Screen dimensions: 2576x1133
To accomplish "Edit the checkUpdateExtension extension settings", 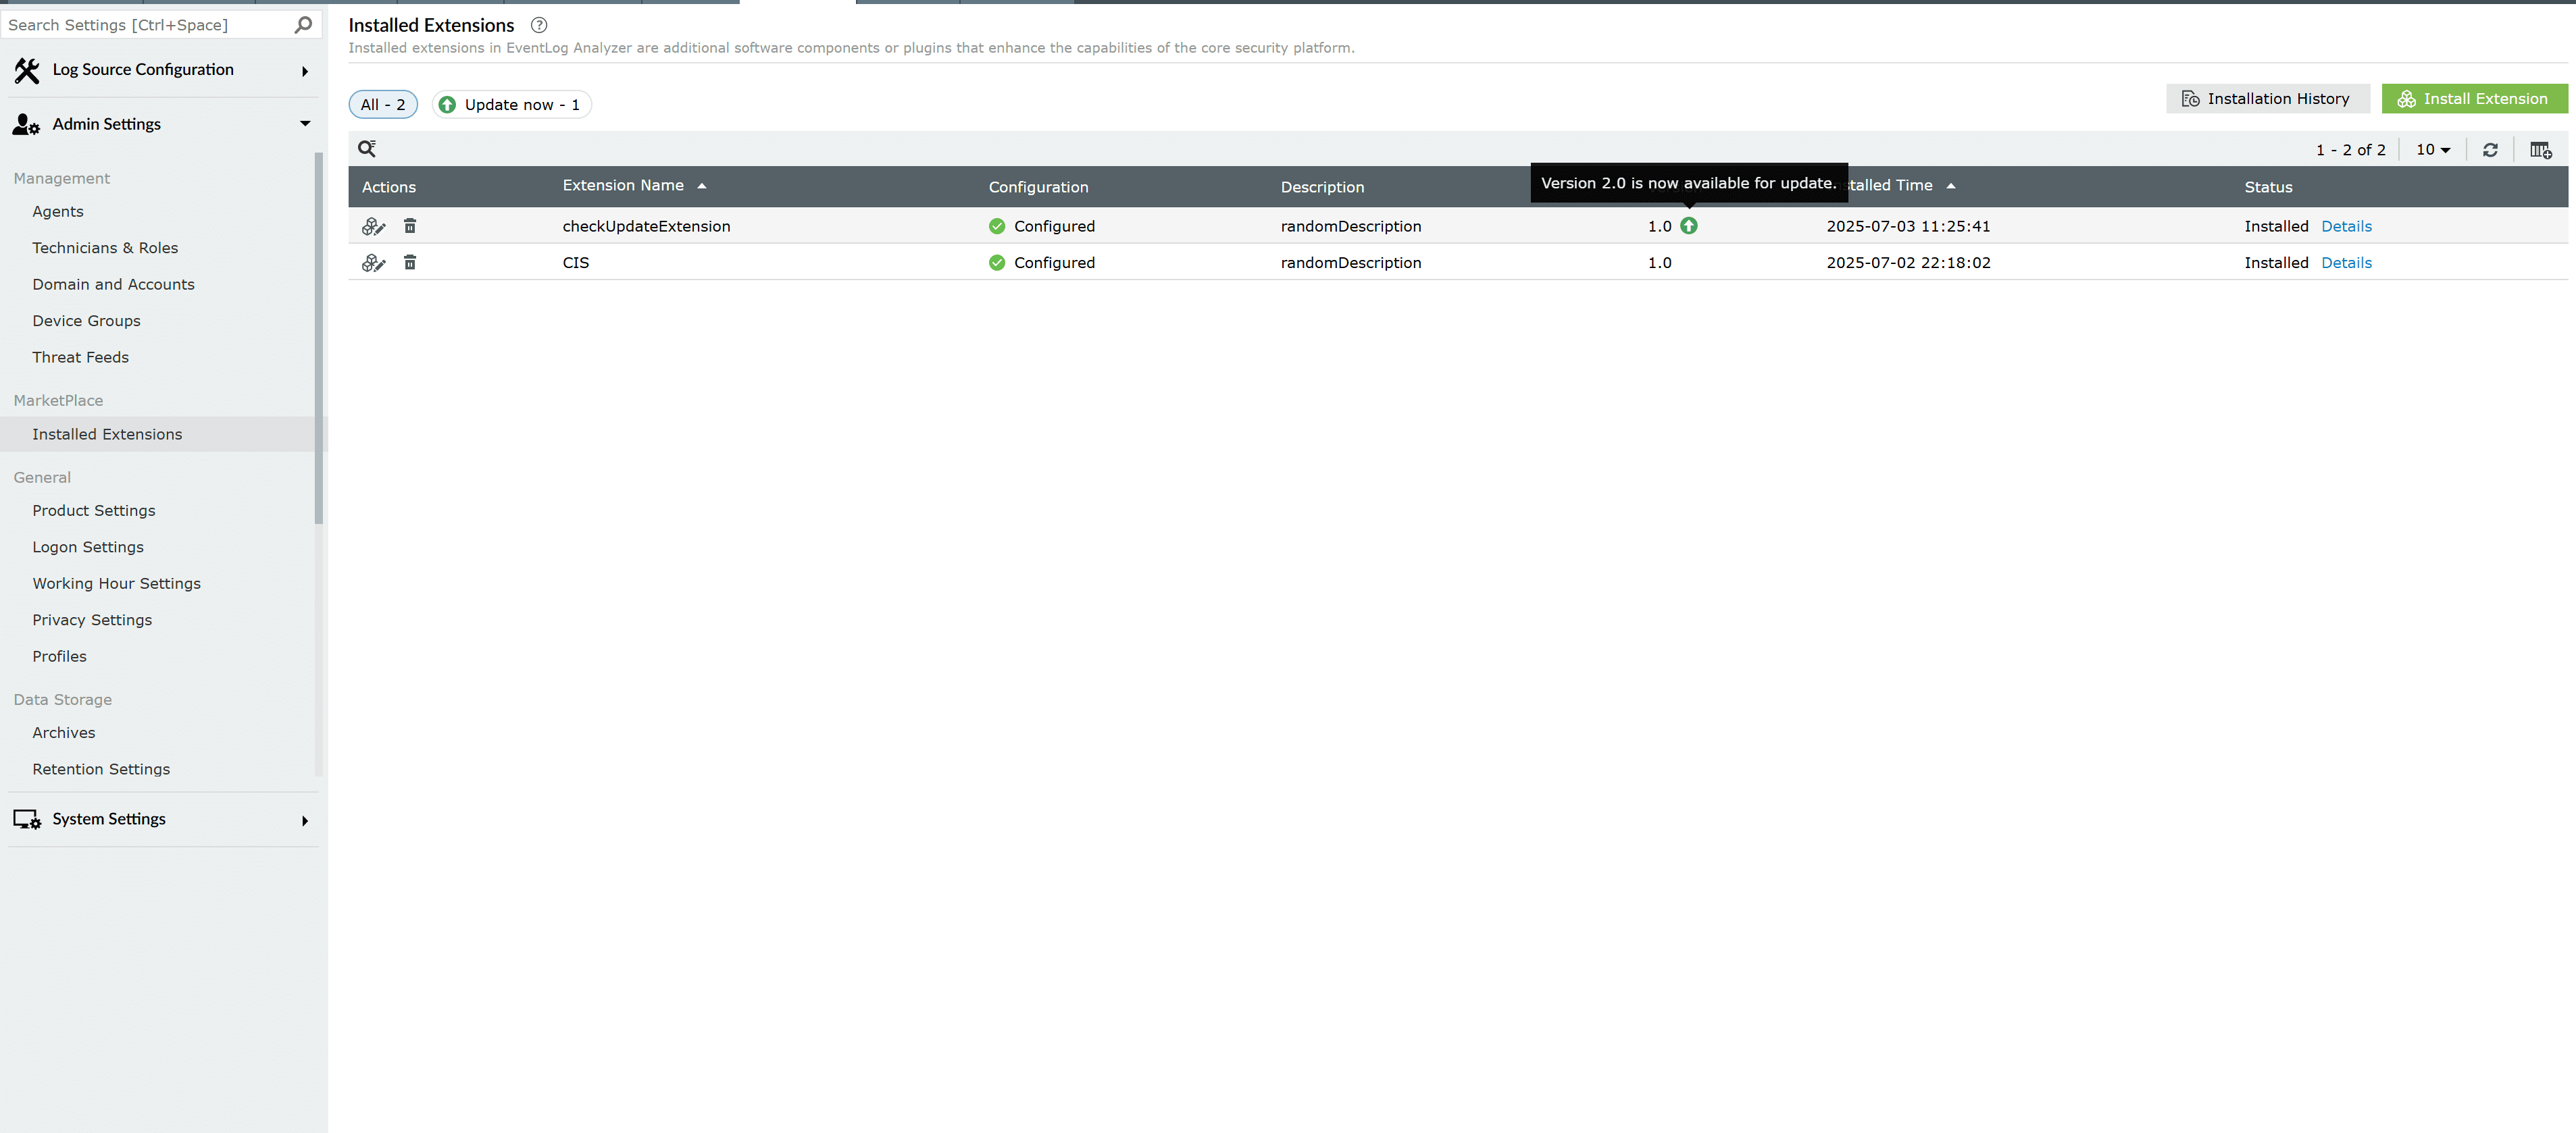I will [373, 226].
